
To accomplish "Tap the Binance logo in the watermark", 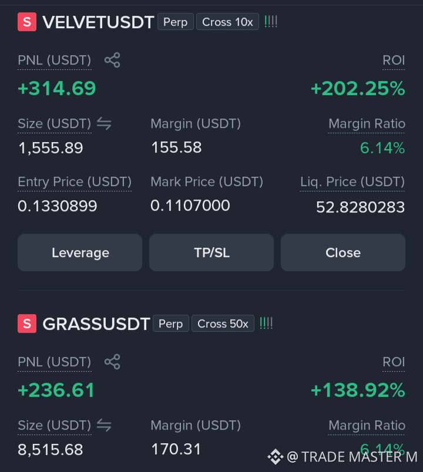I will point(276,457).
